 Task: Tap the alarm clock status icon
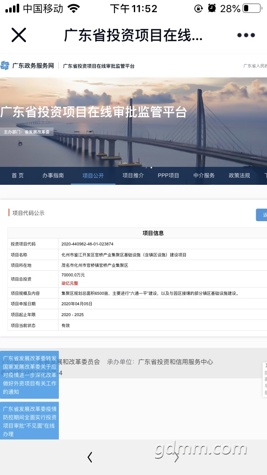[x=212, y=8]
